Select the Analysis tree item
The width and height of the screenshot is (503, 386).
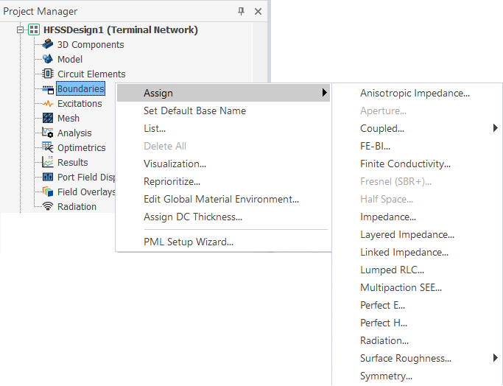tap(74, 133)
